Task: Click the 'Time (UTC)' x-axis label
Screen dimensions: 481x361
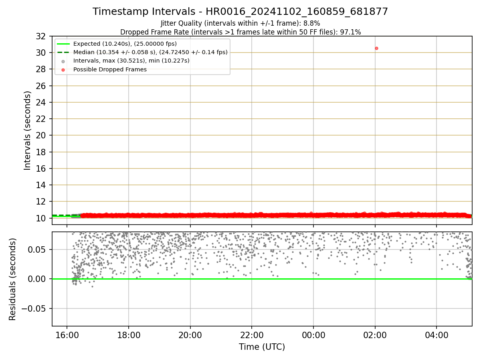Action: (262, 347)
